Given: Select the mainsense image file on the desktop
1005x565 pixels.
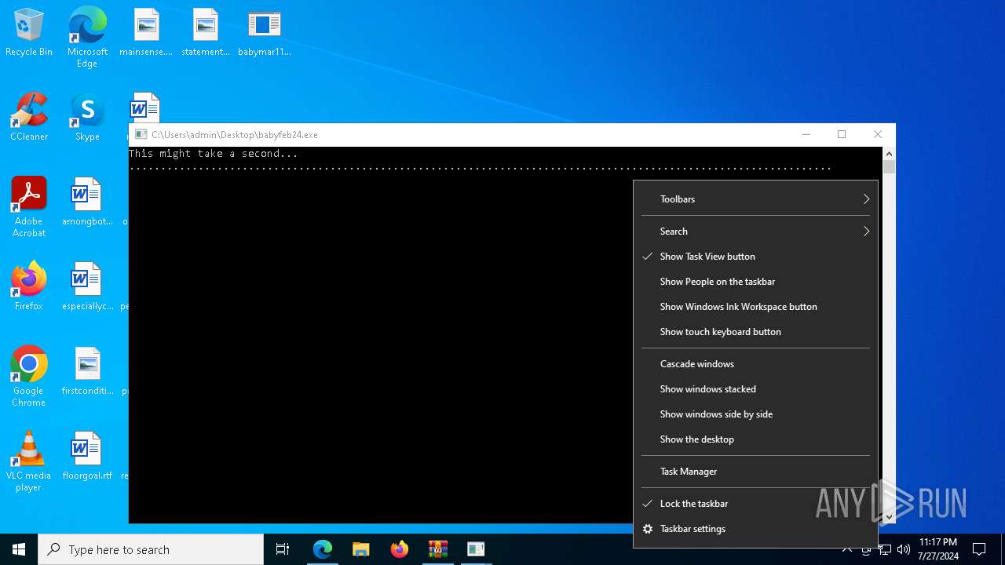Looking at the screenshot, I should coord(146,33).
